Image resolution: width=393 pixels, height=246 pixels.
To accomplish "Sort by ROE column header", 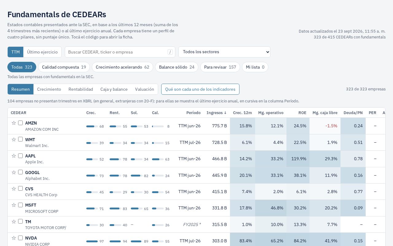I will [x=302, y=113].
